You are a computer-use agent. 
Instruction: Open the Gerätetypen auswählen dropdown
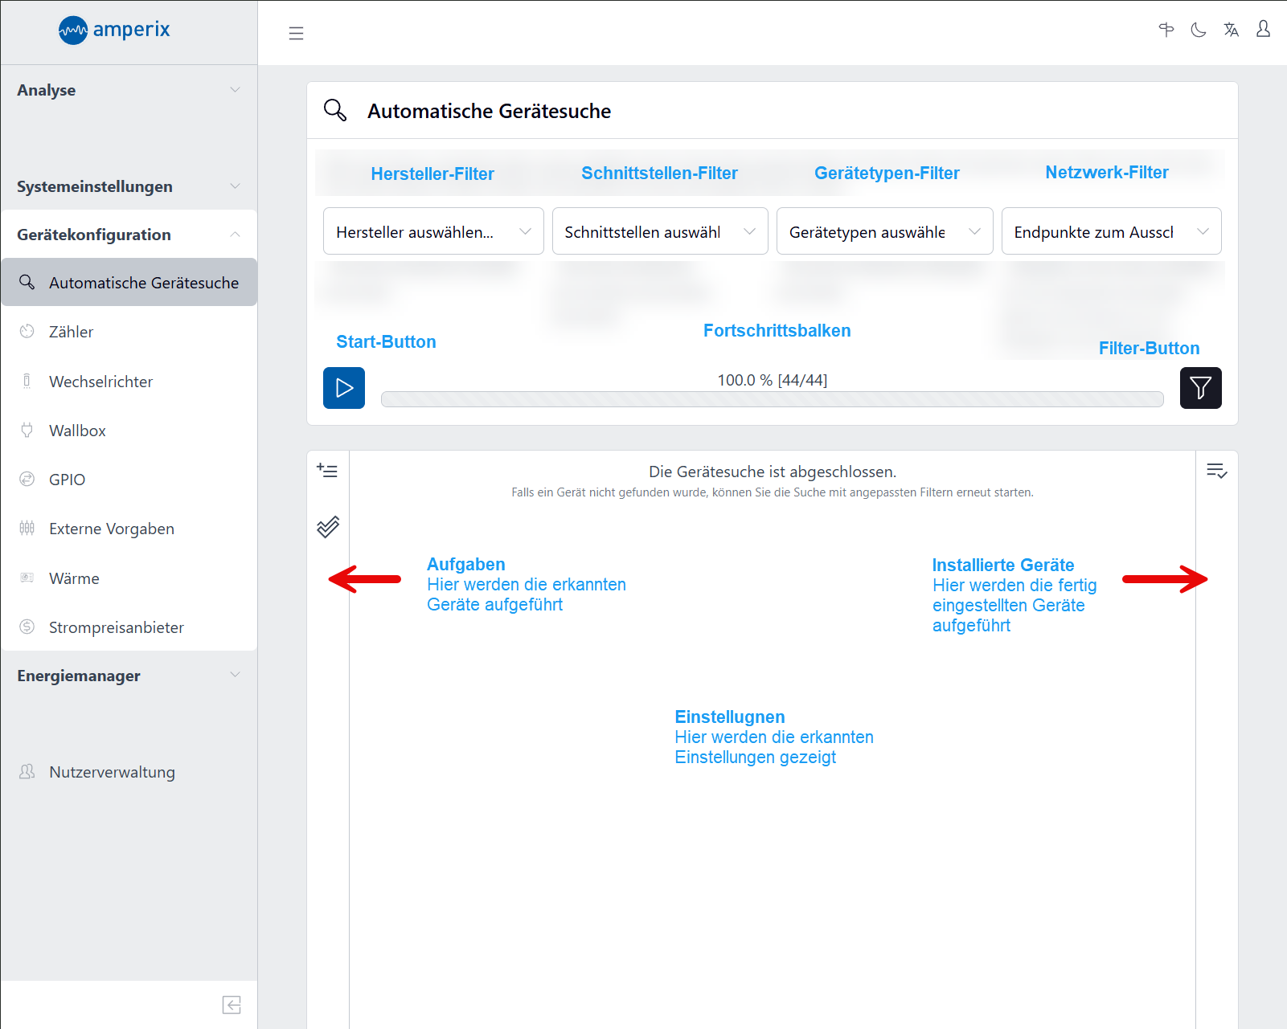[x=884, y=231]
